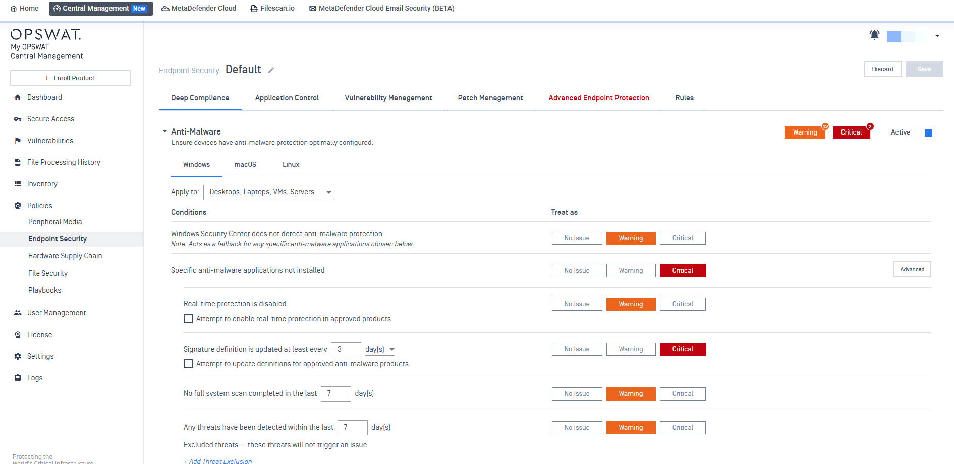Click the User Management people icon
954x464 pixels.
(x=18, y=313)
